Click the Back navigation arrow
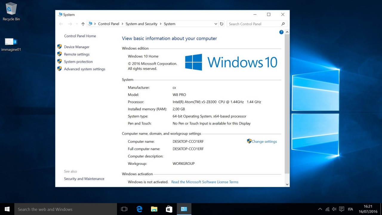382x215 pixels. 61,24
